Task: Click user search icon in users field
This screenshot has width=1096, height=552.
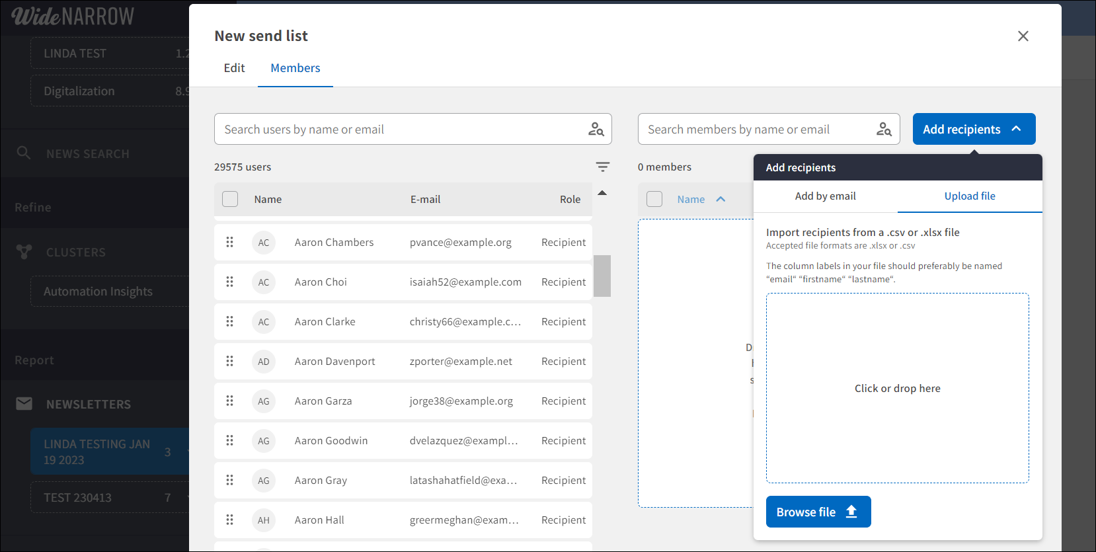Action: (596, 130)
